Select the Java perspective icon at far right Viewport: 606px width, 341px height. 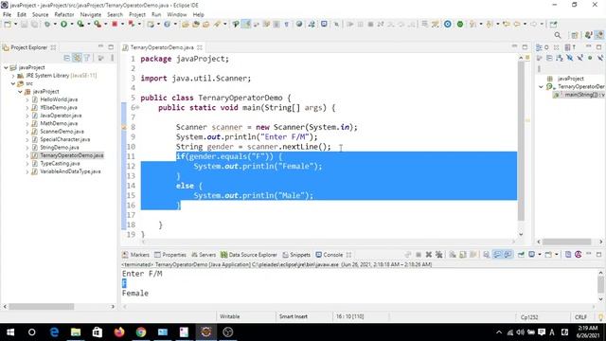click(599, 35)
